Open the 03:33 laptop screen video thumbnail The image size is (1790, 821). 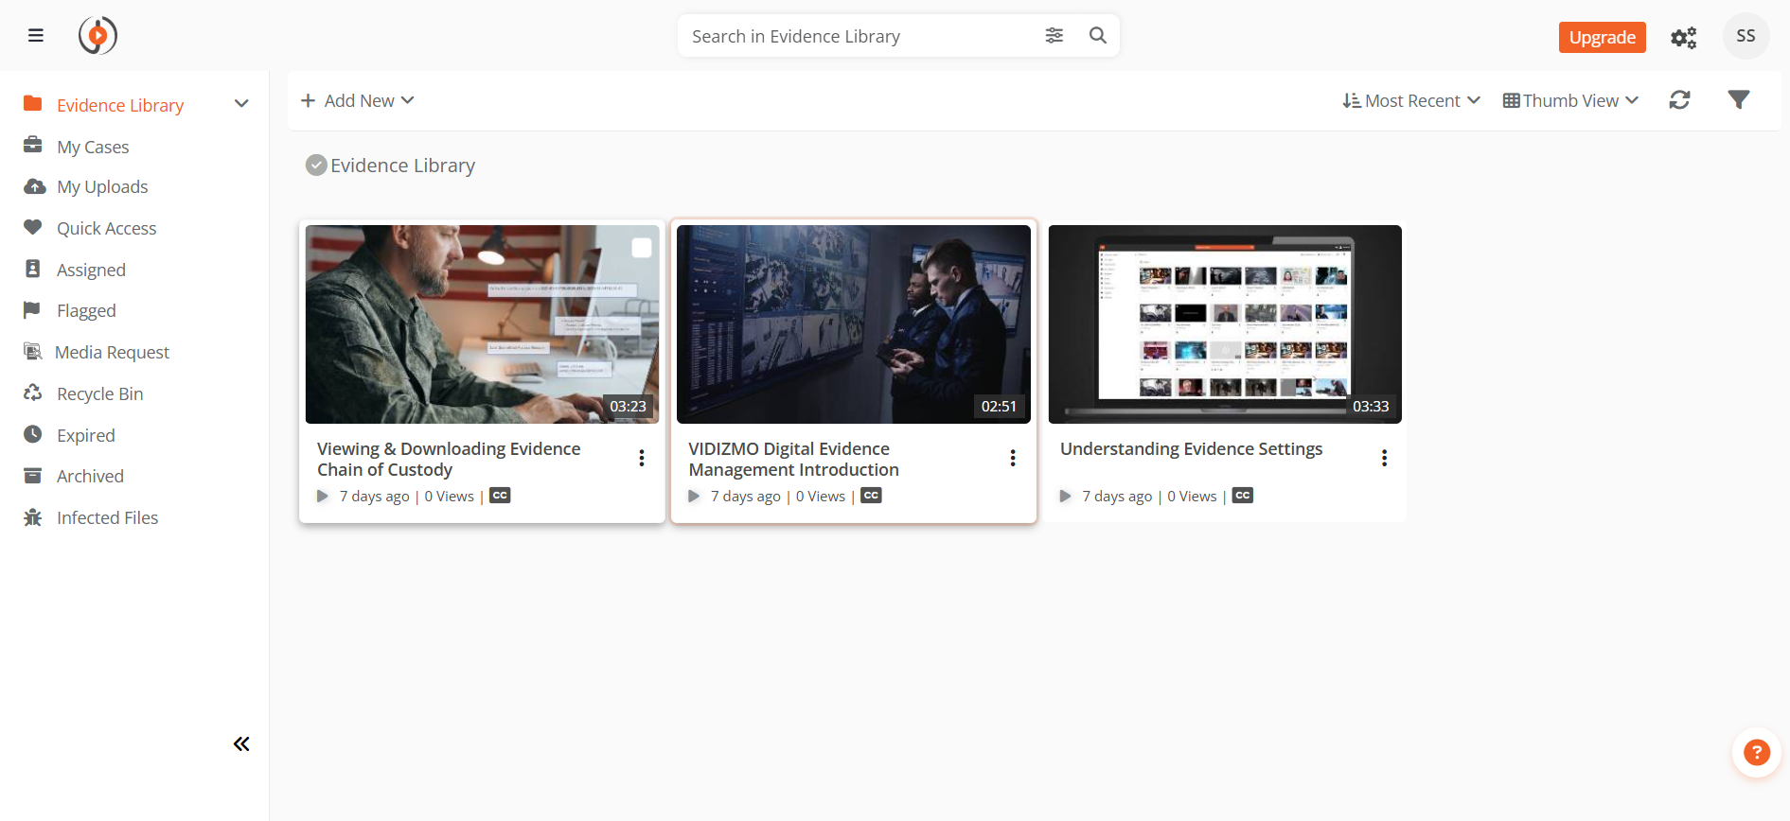[x=1225, y=323]
